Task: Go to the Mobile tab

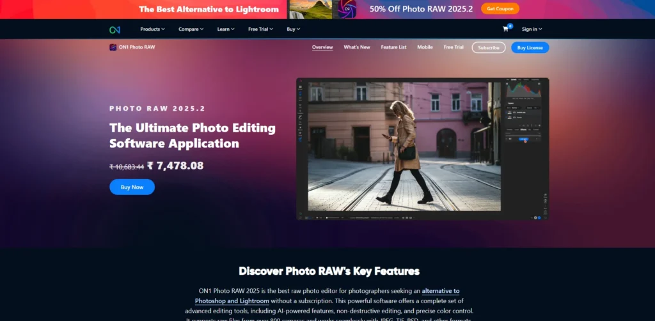Action: pyautogui.click(x=425, y=47)
